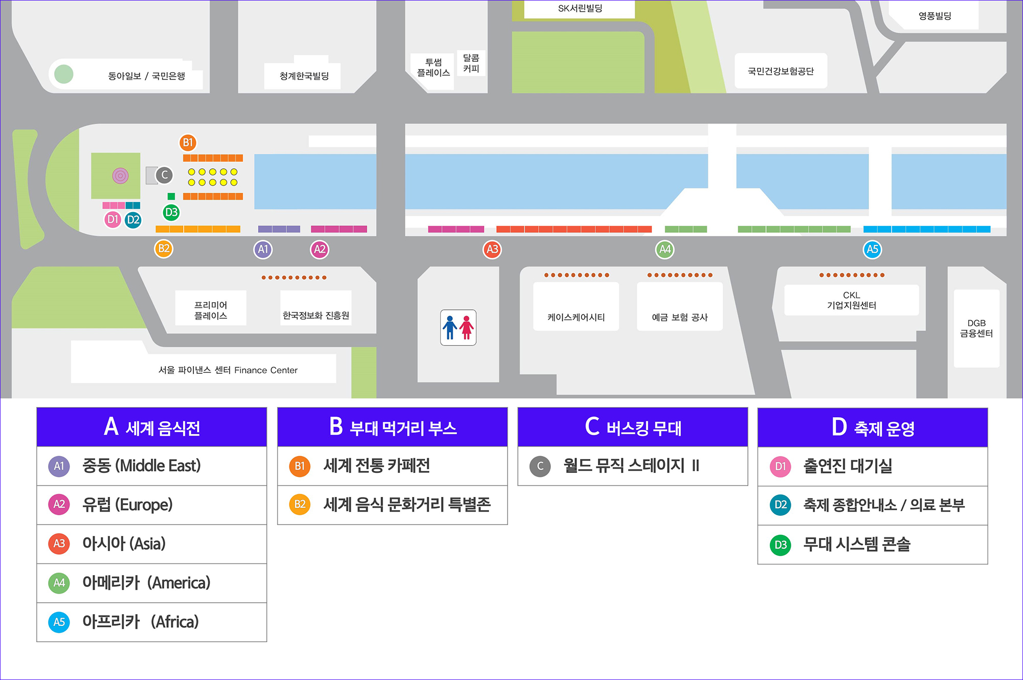Click the 월드 뮤직 스테이지 II legend entry
This screenshot has width=1023, height=680.
pos(632,466)
